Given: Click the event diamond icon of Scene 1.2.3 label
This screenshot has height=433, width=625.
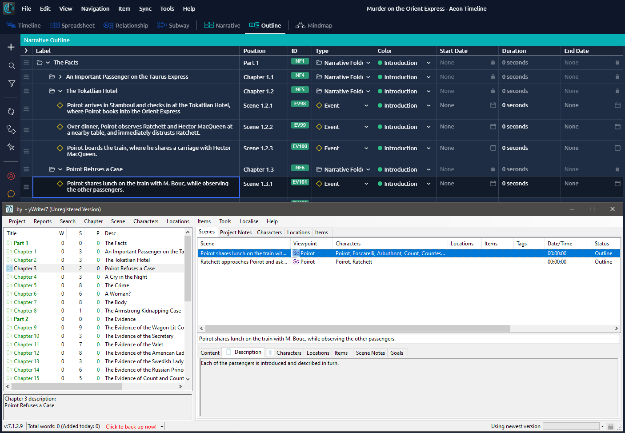Looking at the screenshot, I should click(60, 148).
